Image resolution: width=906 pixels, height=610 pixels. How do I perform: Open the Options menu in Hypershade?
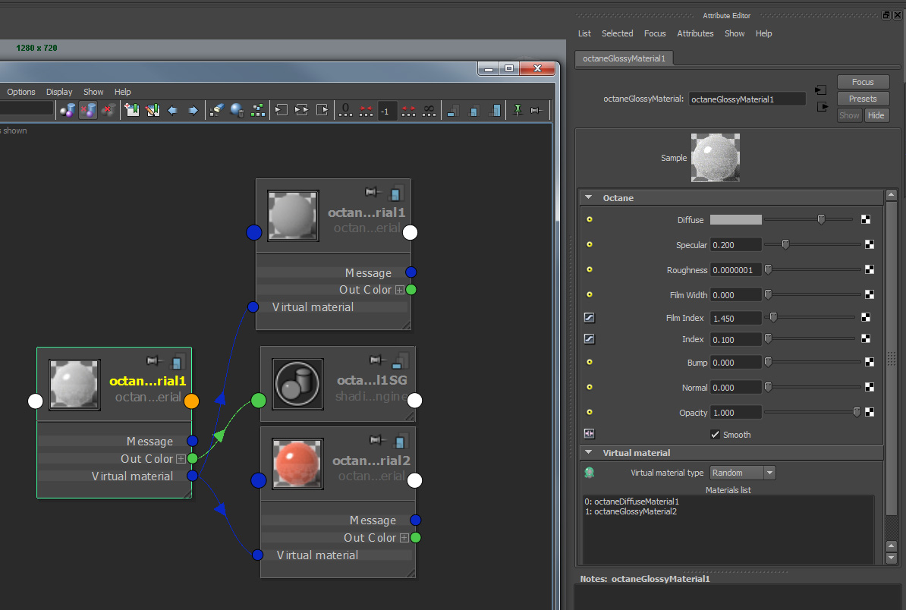(x=20, y=92)
